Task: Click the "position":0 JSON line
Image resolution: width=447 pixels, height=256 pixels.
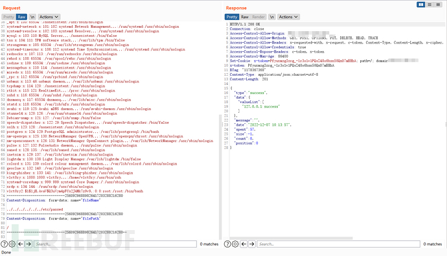Action: point(246,143)
